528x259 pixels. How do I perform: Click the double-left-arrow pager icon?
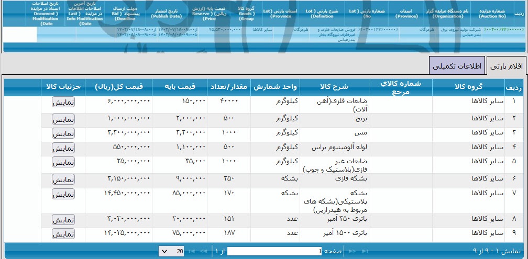click(x=203, y=251)
